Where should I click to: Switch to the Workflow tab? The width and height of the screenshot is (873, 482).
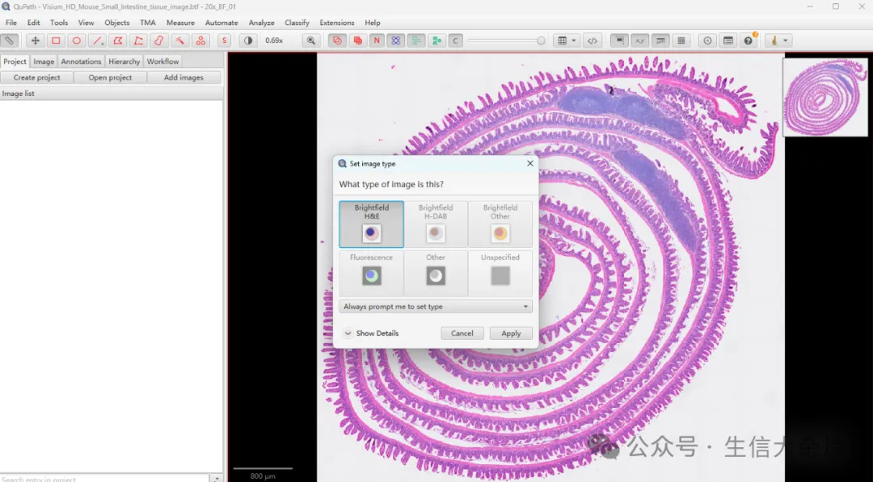(162, 61)
